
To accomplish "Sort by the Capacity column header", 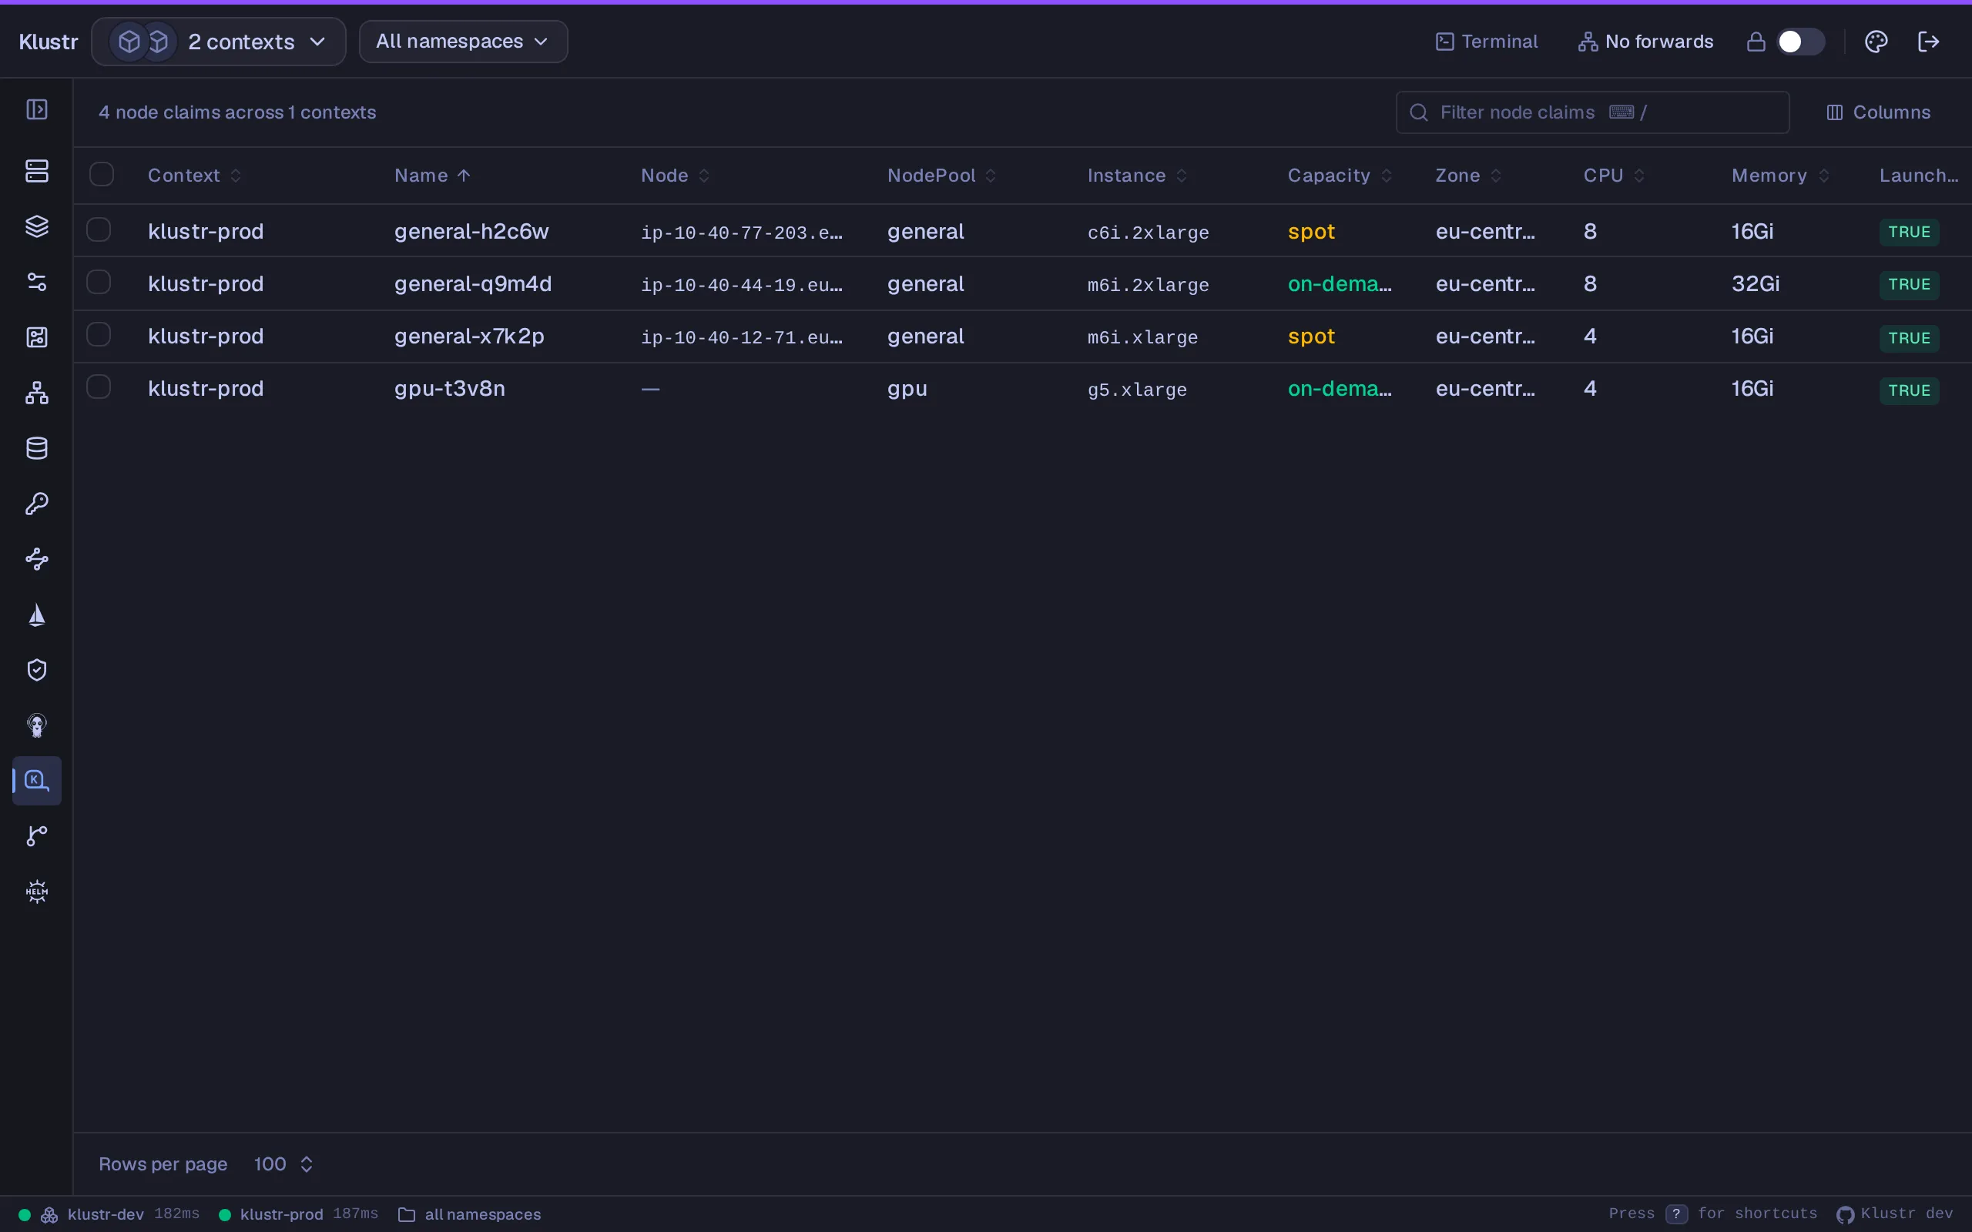I will [x=1339, y=176].
